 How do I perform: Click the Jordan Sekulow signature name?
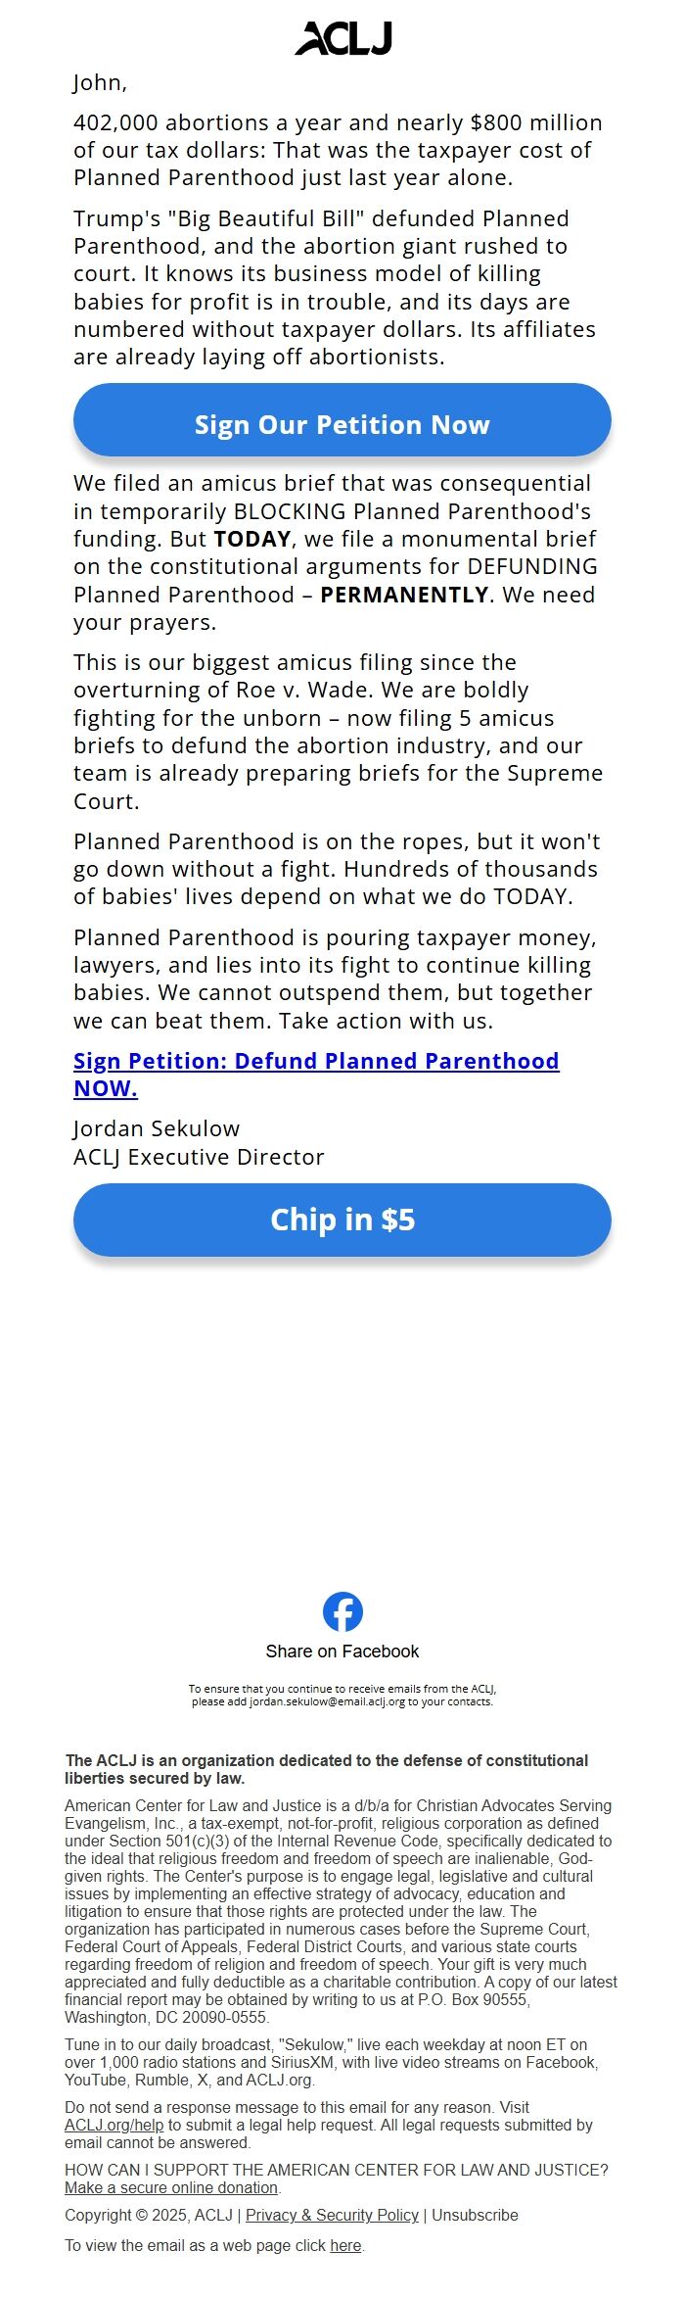[x=157, y=1128]
